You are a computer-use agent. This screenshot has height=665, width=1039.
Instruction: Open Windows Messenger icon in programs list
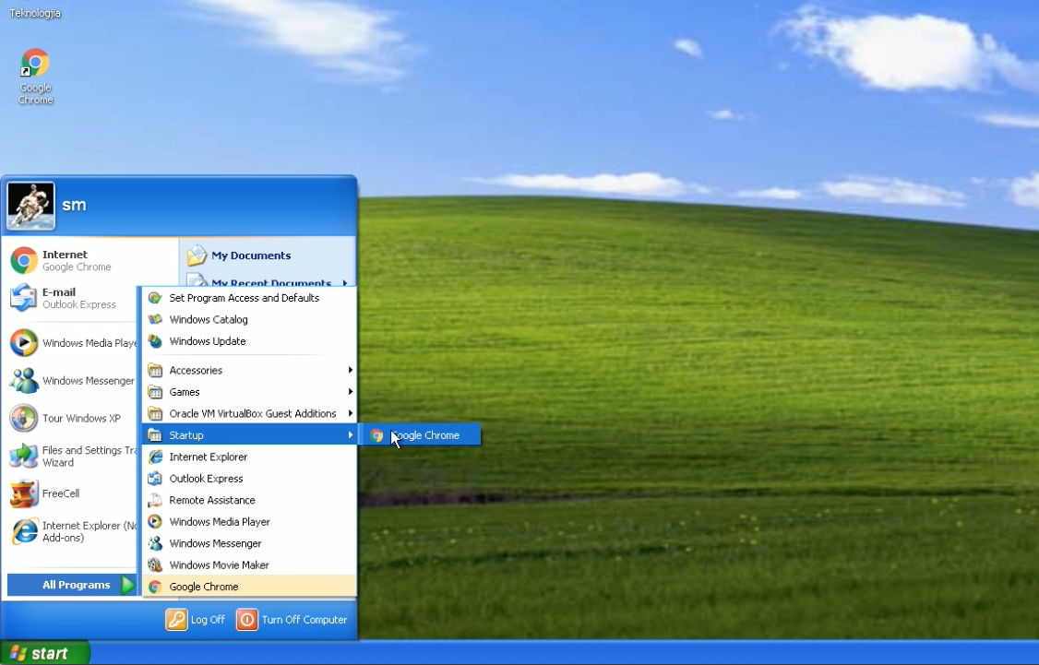(x=155, y=543)
